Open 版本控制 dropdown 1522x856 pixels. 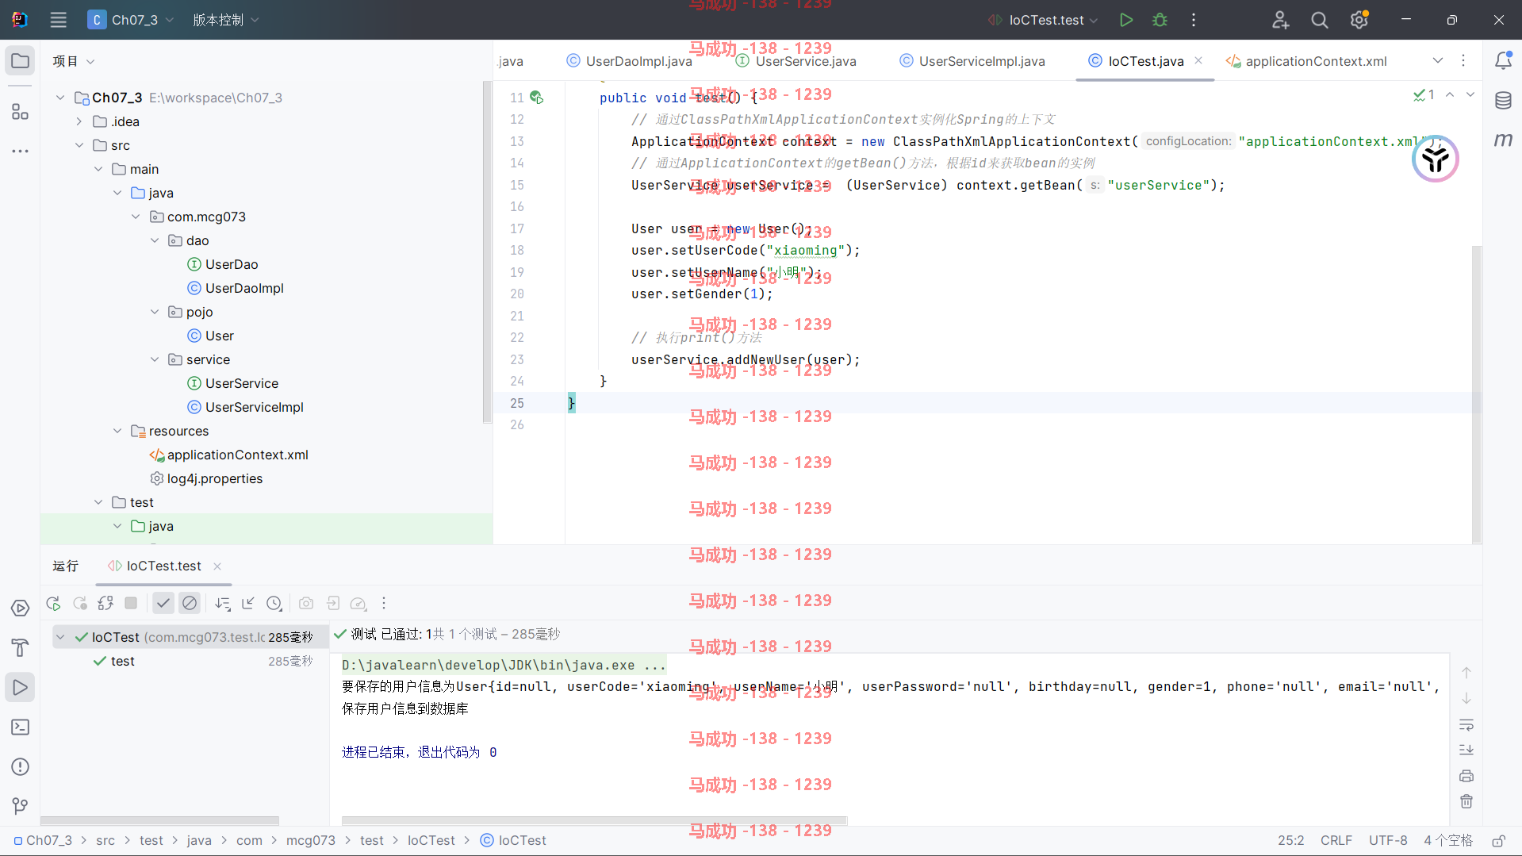point(226,20)
